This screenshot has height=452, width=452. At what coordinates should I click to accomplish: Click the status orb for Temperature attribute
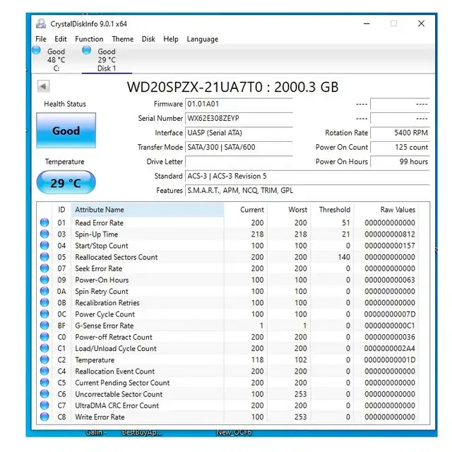click(44, 359)
